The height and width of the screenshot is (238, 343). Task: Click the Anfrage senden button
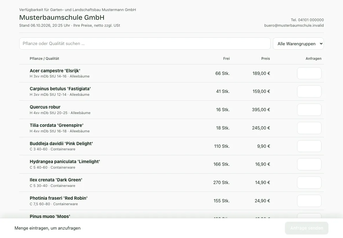pyautogui.click(x=306, y=228)
